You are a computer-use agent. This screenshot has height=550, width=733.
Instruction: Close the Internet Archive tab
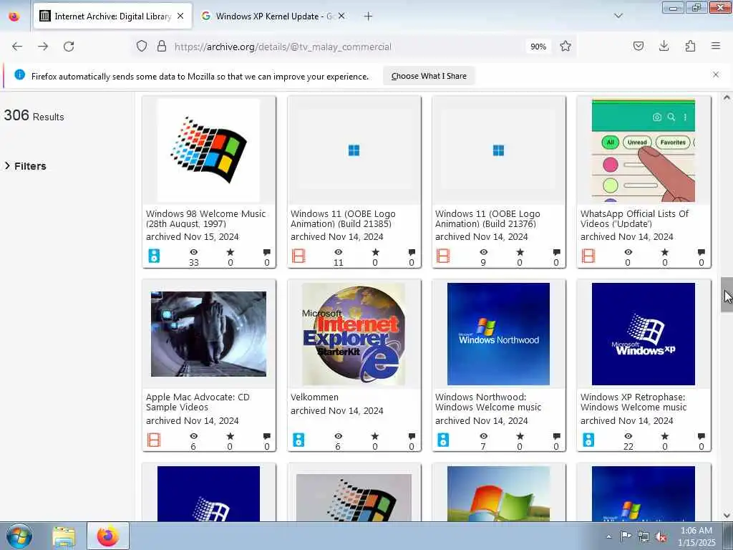[180, 16]
